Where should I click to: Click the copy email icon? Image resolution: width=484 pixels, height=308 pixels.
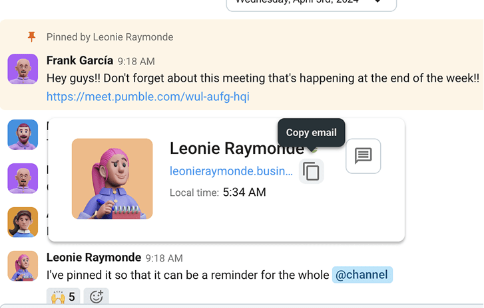[x=311, y=171]
